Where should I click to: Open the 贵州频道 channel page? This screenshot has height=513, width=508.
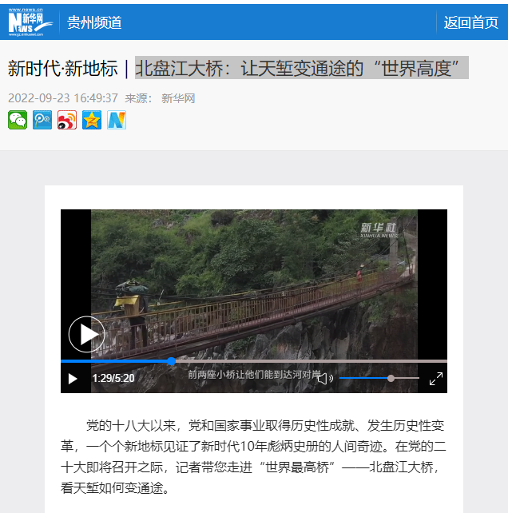click(94, 22)
